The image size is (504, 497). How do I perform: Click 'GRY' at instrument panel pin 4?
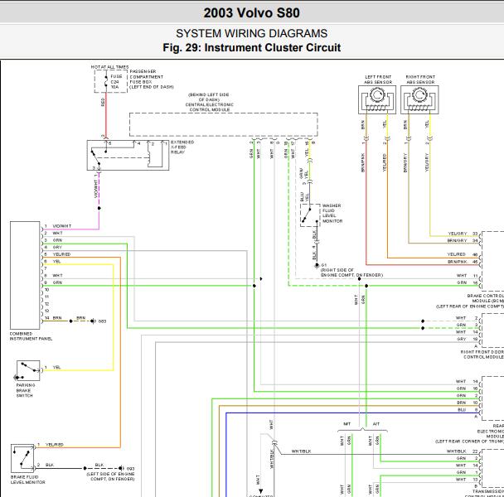pos(57,248)
